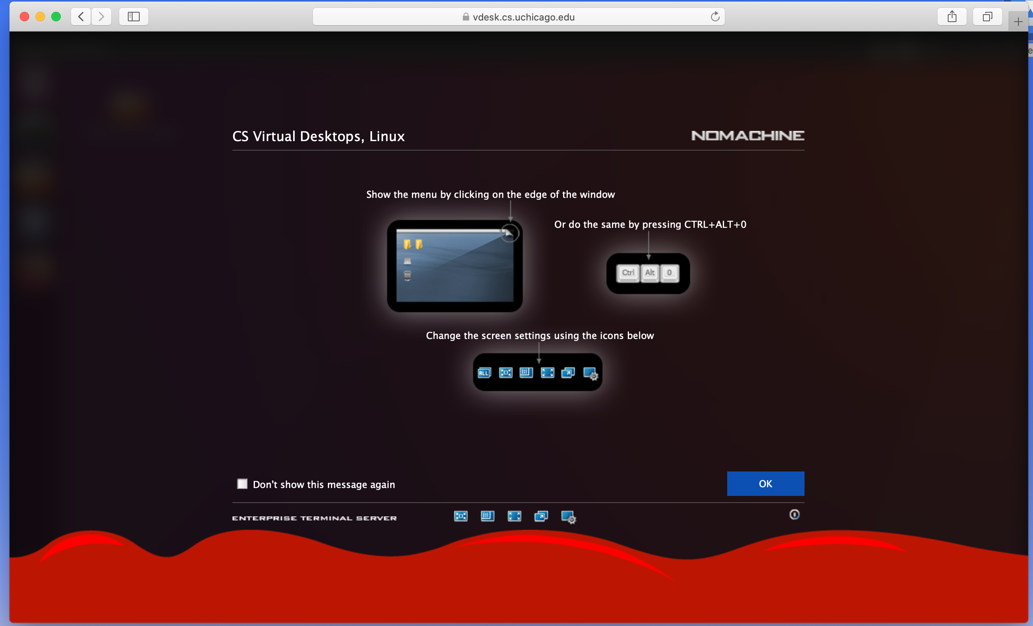Reload the vdesk page

point(715,17)
